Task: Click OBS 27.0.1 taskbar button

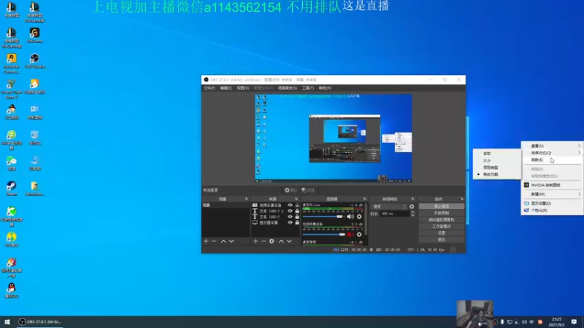Action: click(40, 322)
